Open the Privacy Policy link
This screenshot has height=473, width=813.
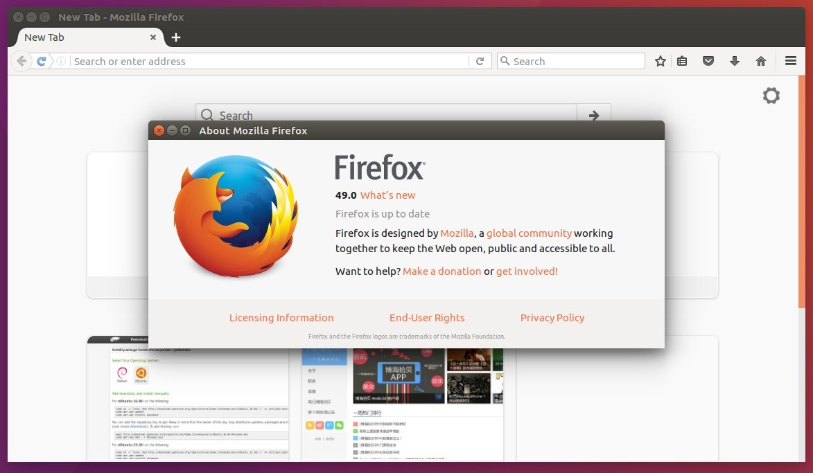[x=552, y=318]
